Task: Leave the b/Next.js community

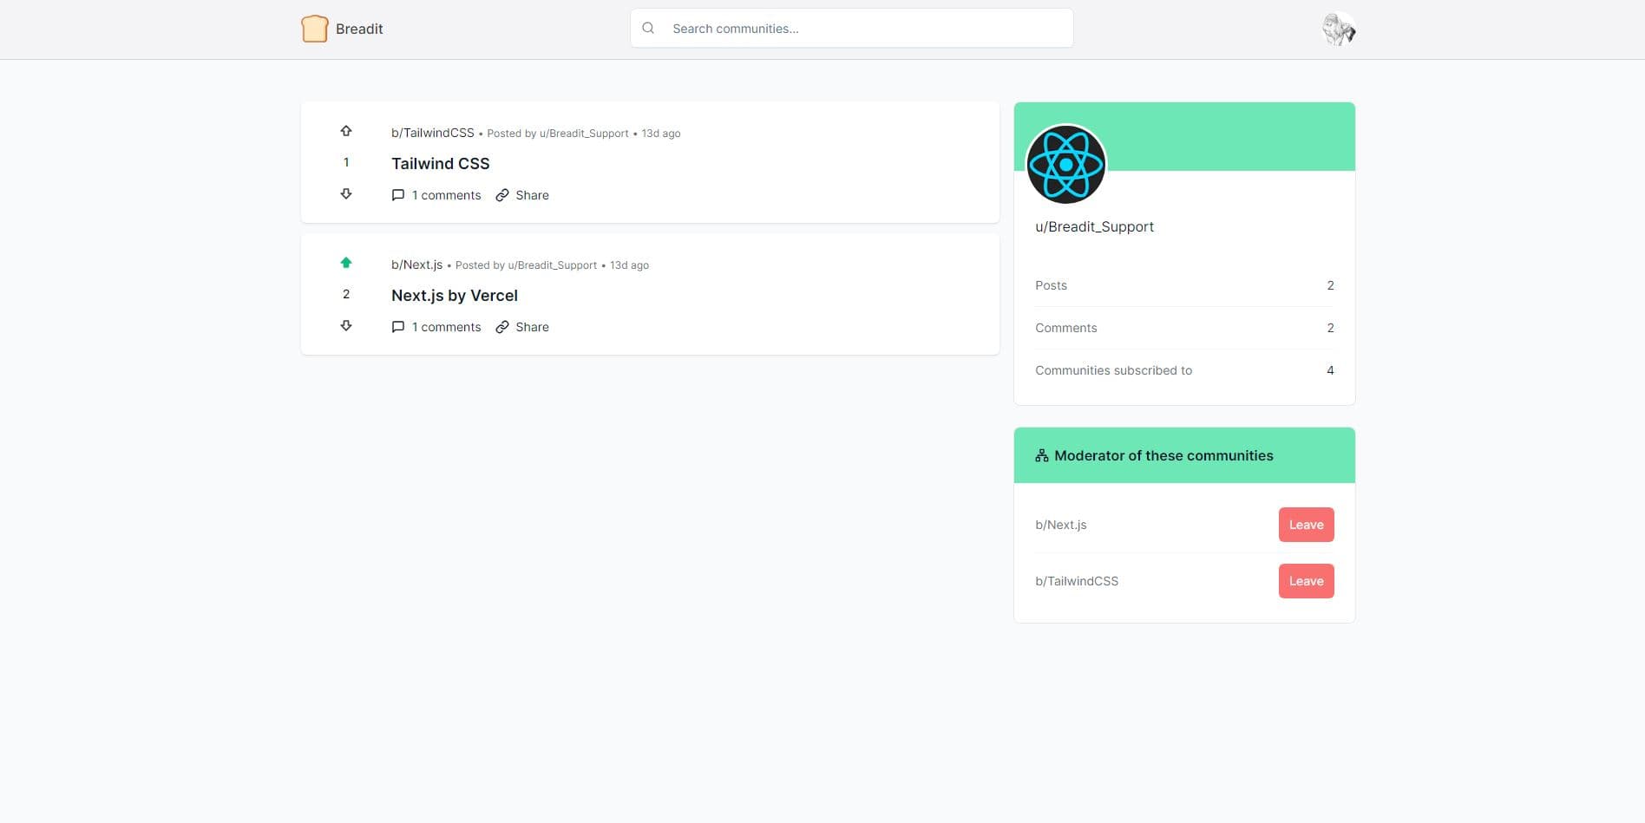Action: point(1306,525)
